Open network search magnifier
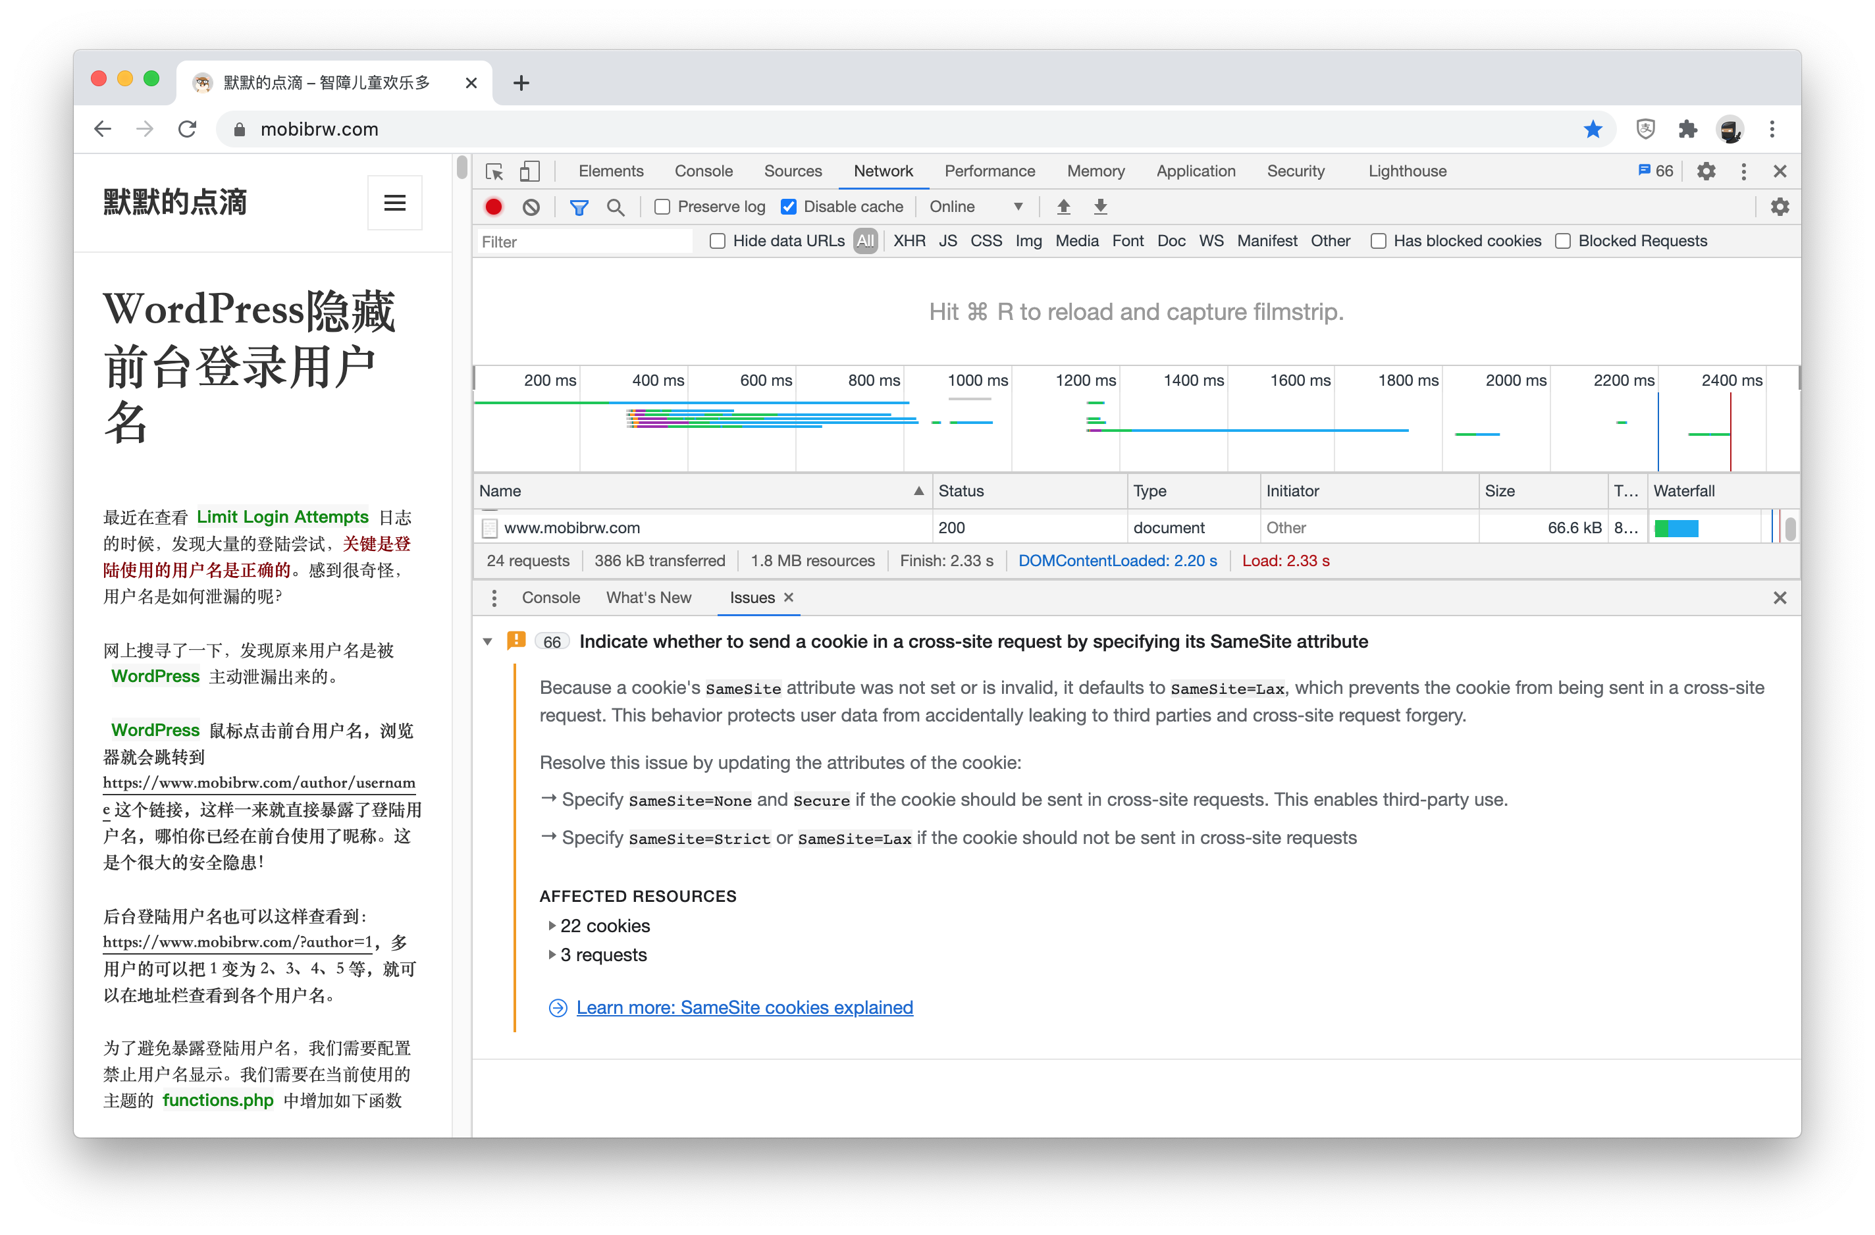 point(616,206)
